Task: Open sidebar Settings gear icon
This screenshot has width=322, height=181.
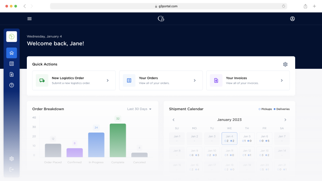Action: tap(11, 159)
